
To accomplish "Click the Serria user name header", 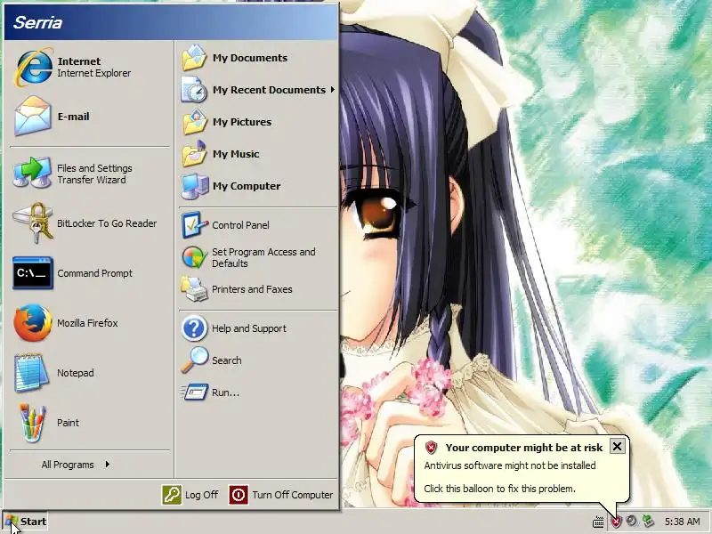I will click(x=37, y=22).
